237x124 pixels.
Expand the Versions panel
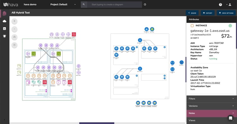pyautogui.click(x=212, y=106)
